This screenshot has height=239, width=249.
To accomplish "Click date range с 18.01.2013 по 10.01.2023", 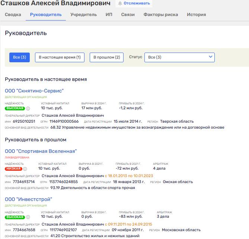I will (129, 176).
